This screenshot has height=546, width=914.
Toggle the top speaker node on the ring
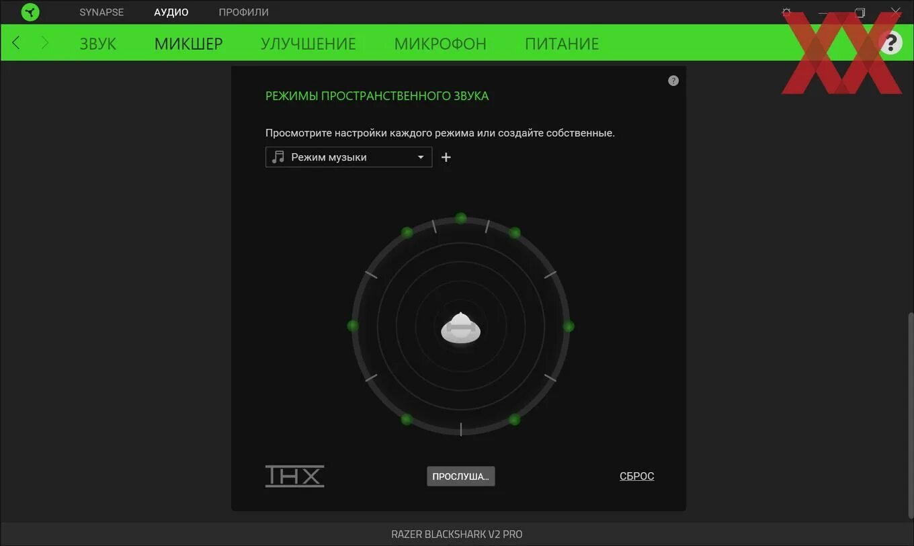tap(460, 218)
